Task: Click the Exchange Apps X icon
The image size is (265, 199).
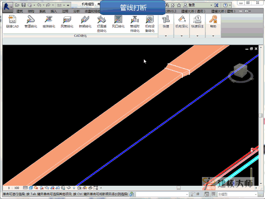Action: point(216,5)
